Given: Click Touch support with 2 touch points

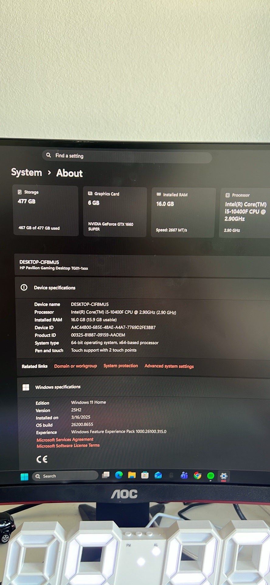Looking at the screenshot, I should (104, 350).
